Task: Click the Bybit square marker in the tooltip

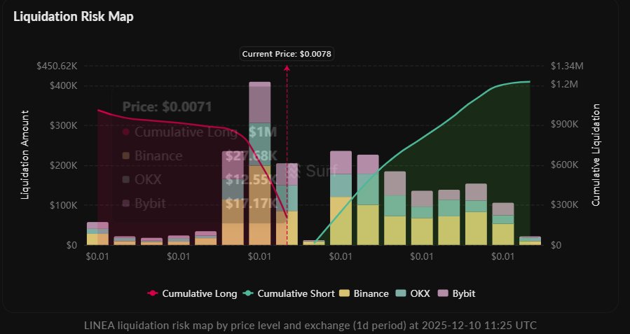Action: click(125, 203)
